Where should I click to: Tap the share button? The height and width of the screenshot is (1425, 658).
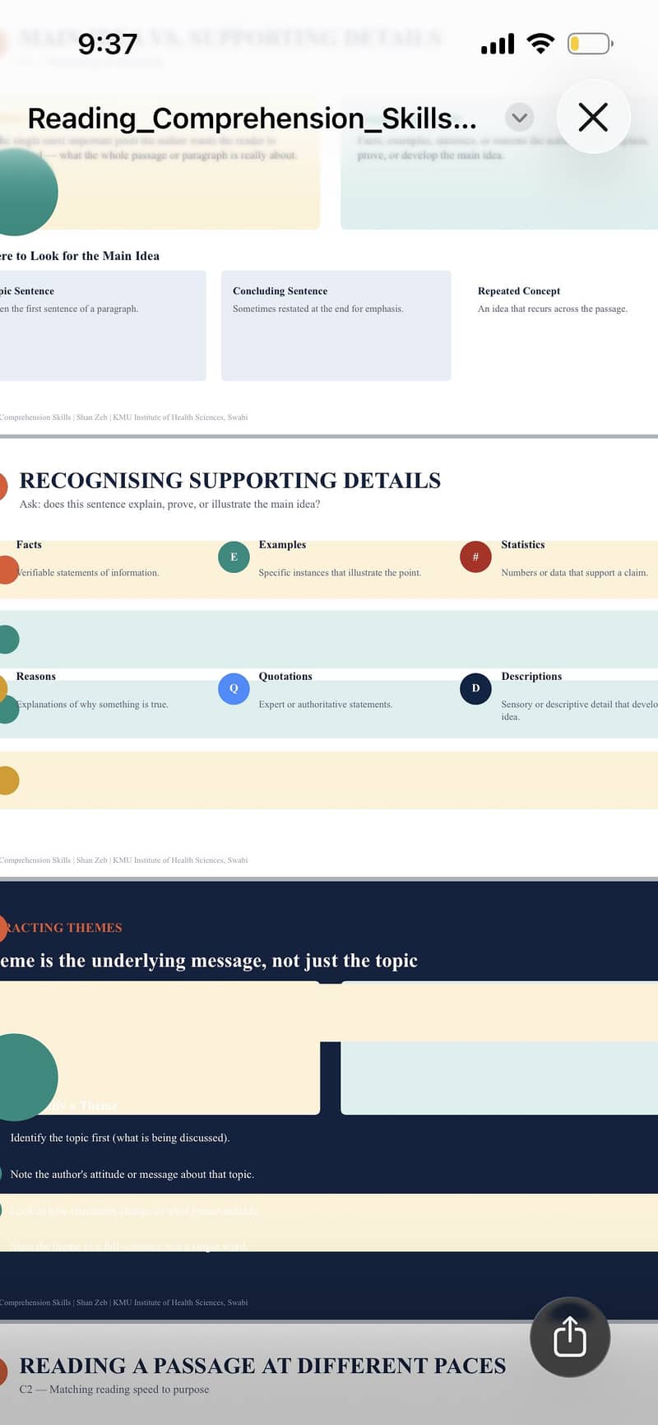pyautogui.click(x=570, y=1337)
